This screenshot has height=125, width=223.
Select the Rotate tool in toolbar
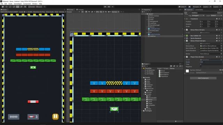(x=10, y=7)
